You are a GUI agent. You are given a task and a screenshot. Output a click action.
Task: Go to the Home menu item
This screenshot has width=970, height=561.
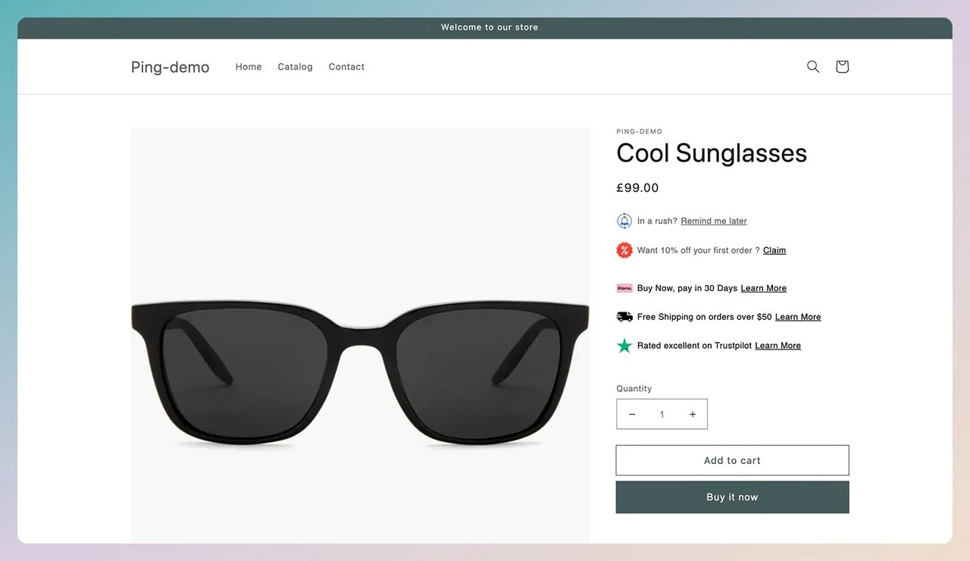(x=249, y=67)
